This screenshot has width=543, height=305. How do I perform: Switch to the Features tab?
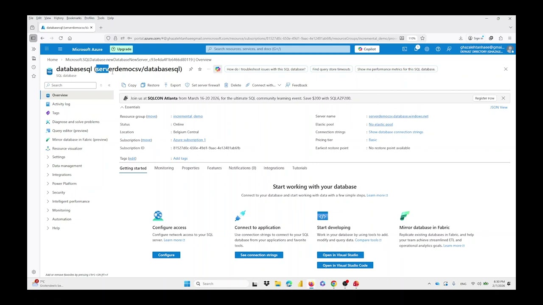click(x=214, y=168)
